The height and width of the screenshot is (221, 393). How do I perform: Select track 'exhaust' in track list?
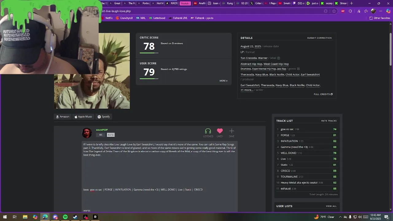point(286,188)
